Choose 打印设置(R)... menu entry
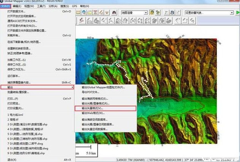 coord(38,108)
